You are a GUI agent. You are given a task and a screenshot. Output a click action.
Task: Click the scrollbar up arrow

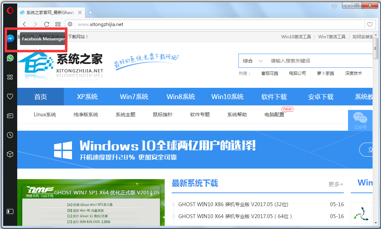click(376, 35)
